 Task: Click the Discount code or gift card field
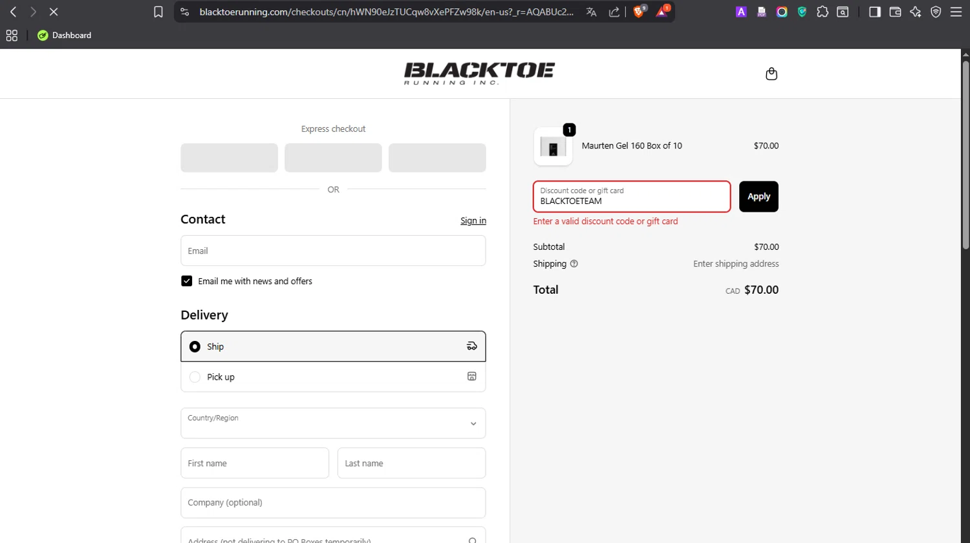tap(632, 196)
